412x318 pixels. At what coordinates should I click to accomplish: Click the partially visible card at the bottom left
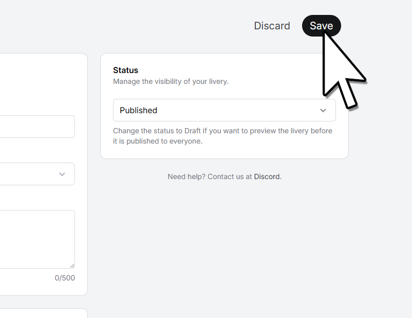[x=42, y=313]
